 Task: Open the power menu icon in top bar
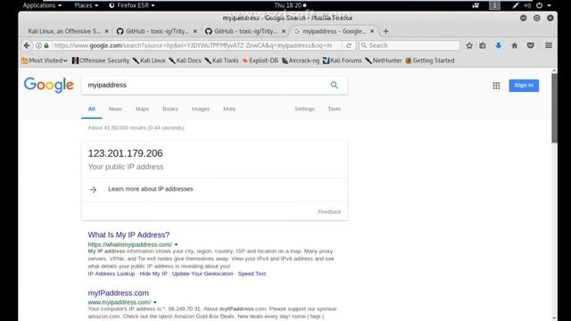[x=539, y=5]
